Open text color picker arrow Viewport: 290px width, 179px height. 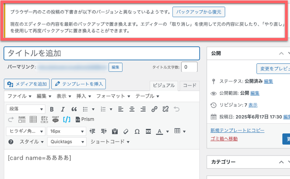pyautogui.click(x=167, y=132)
